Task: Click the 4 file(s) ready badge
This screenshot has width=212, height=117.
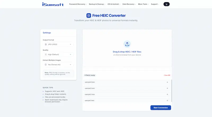Action: (x=90, y=75)
